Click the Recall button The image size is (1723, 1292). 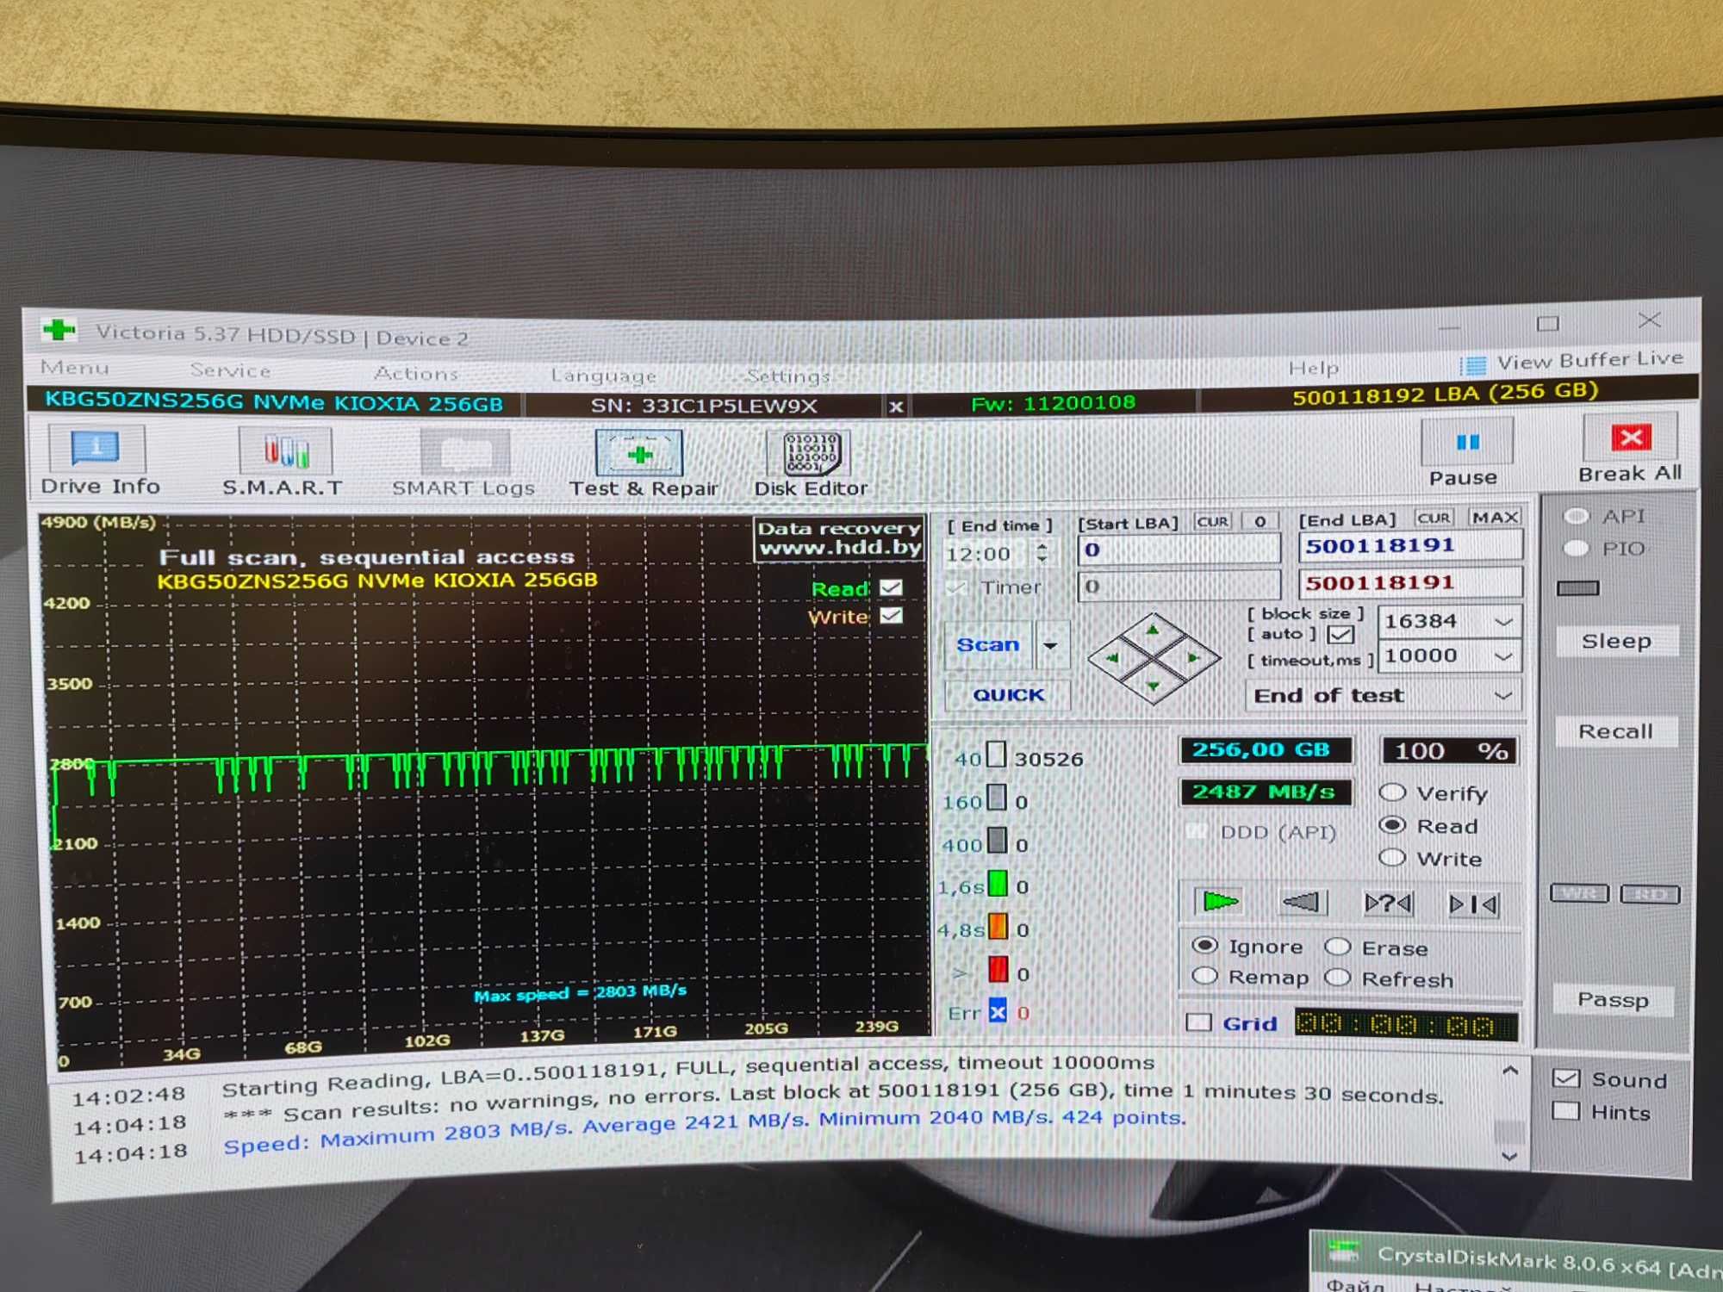click(x=1615, y=731)
